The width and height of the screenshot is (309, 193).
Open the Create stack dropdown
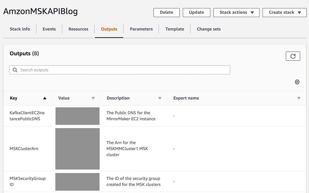[284, 12]
